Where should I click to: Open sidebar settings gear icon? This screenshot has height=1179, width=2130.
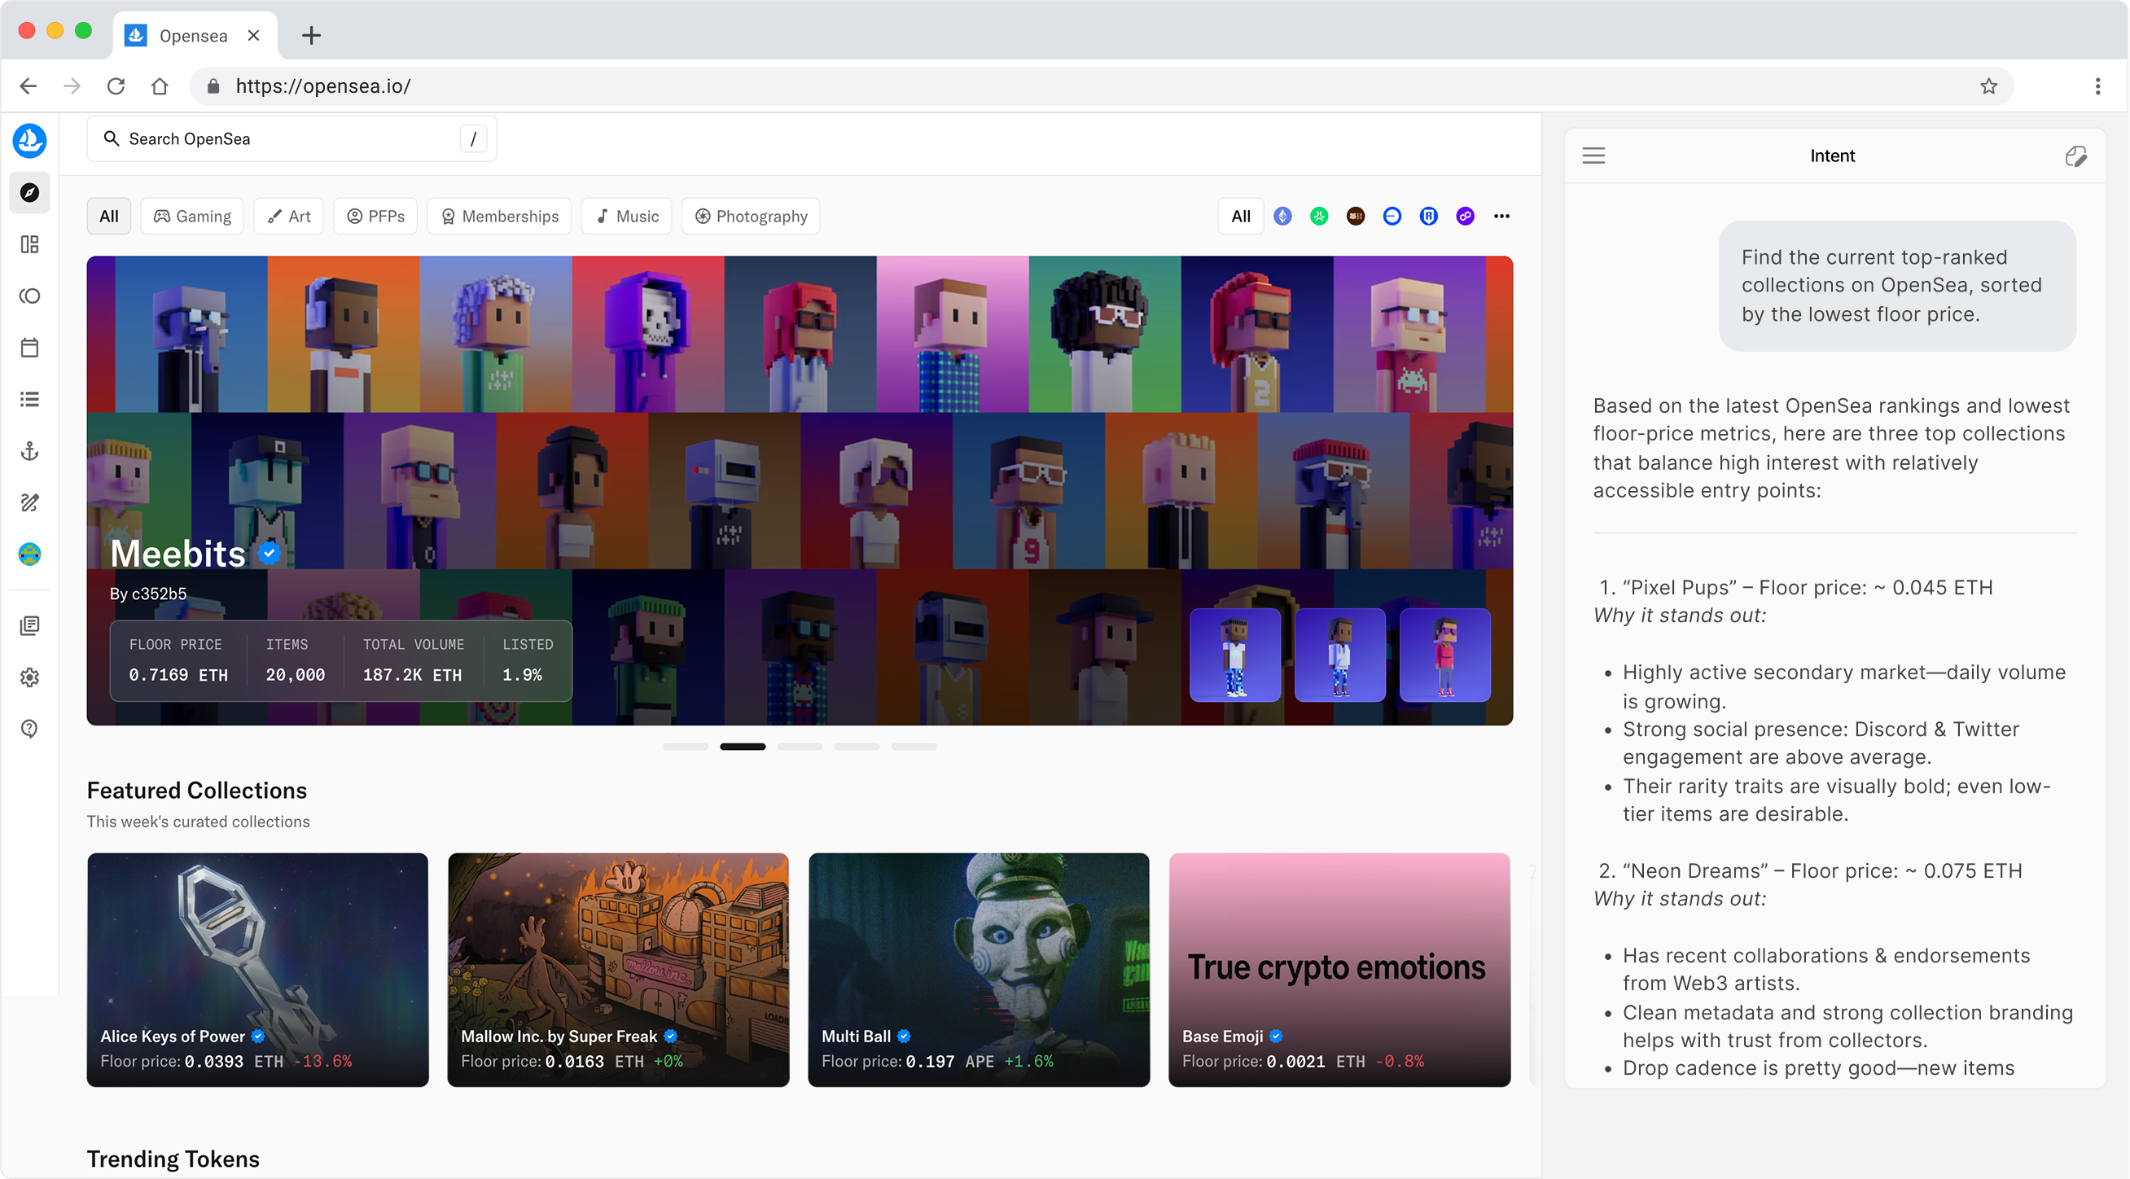pyautogui.click(x=30, y=677)
